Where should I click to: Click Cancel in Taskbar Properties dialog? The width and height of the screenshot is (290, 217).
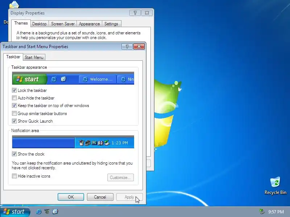coord(100,197)
